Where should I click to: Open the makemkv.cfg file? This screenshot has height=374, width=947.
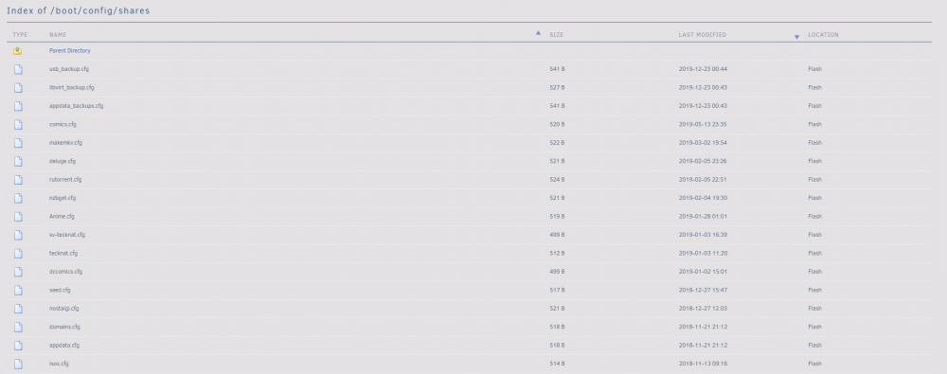pos(65,143)
